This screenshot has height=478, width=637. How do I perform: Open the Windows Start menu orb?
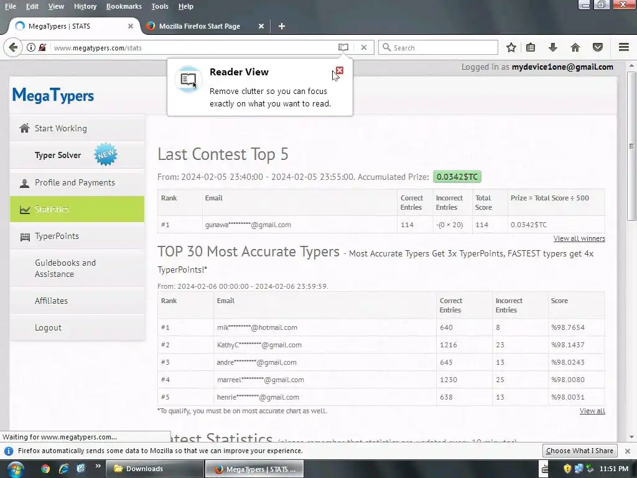tap(15, 469)
